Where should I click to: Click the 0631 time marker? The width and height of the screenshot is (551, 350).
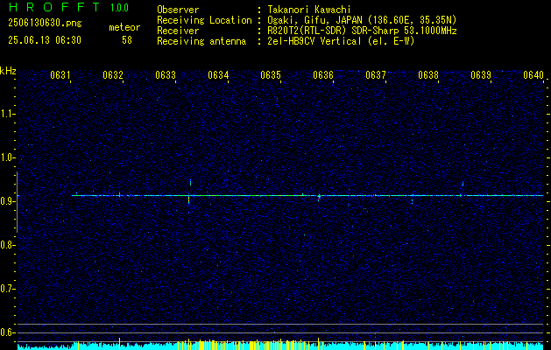60,74
